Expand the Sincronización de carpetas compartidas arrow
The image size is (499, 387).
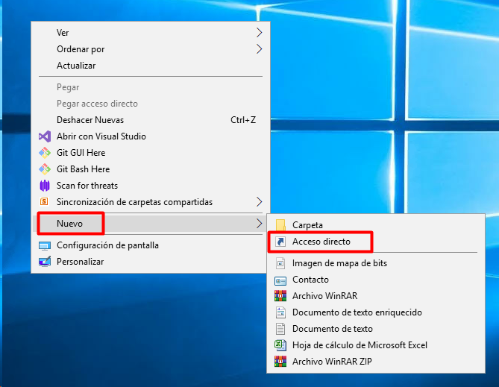tap(259, 202)
